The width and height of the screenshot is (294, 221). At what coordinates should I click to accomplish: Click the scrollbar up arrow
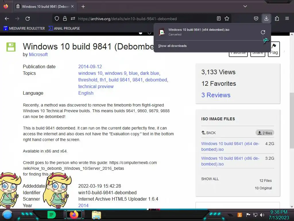292,35
